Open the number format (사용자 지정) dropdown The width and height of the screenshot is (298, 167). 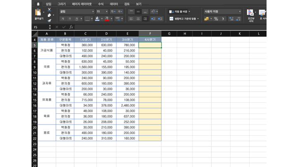click(223, 12)
